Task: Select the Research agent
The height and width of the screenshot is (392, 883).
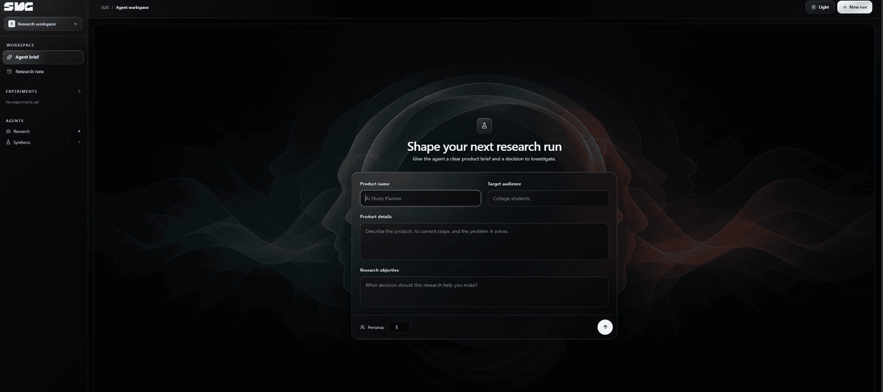Action: tap(43, 131)
